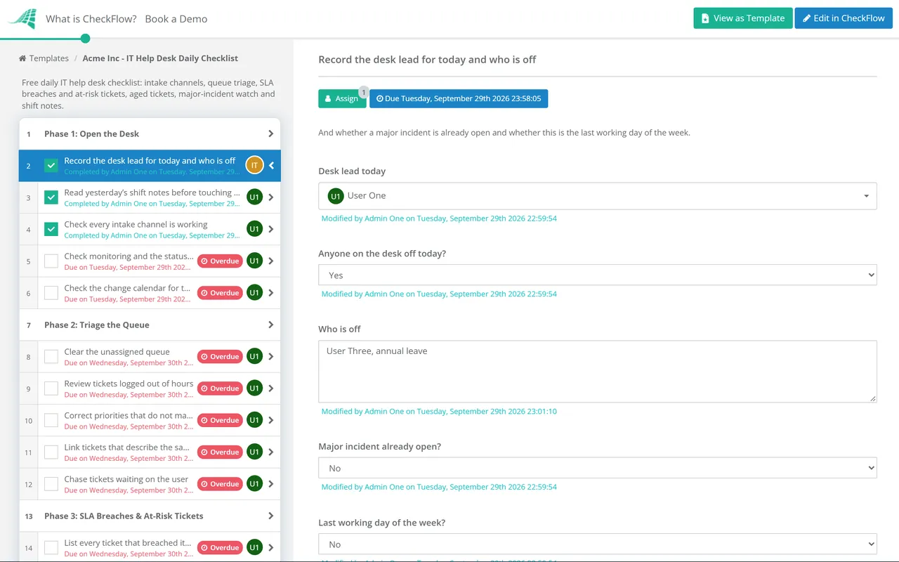Click Overdue badge on Correct priorities row

point(220,420)
